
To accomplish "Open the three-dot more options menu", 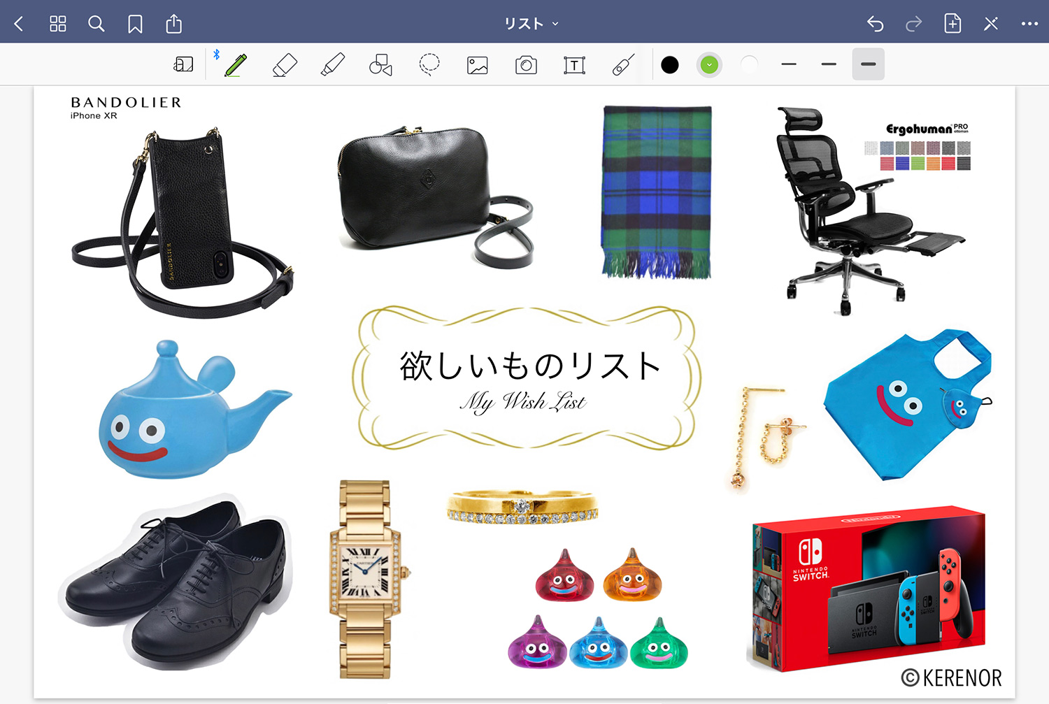I will tap(1029, 24).
